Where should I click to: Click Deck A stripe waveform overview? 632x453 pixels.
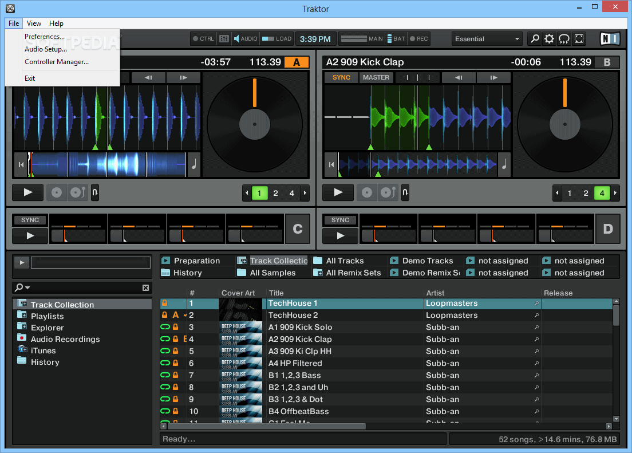pyautogui.click(x=106, y=164)
